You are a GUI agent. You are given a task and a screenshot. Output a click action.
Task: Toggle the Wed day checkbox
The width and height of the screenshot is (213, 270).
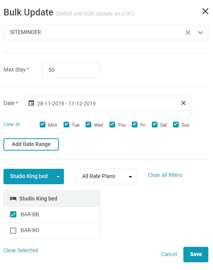(88, 124)
